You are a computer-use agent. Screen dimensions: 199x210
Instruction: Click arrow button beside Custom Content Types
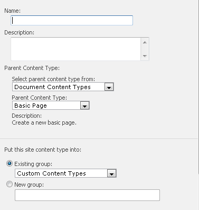coord(111,173)
